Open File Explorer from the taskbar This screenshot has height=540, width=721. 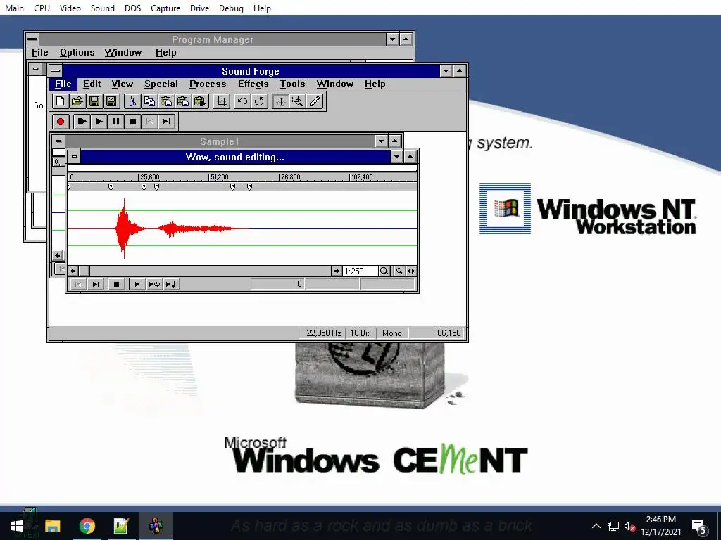pyautogui.click(x=52, y=526)
